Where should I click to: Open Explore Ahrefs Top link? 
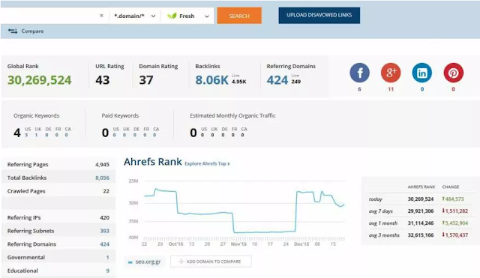207,163
